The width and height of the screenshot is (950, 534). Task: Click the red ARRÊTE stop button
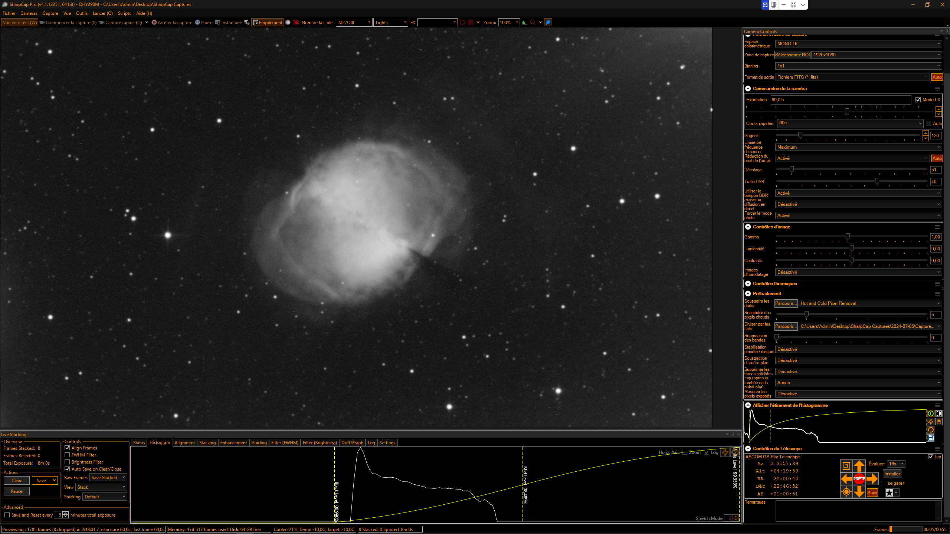pyautogui.click(x=859, y=479)
